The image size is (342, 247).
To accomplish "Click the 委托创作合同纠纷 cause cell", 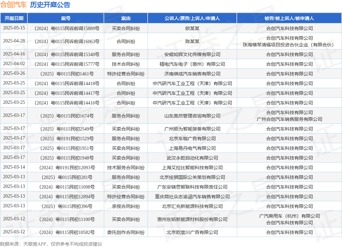I will [126, 232].
